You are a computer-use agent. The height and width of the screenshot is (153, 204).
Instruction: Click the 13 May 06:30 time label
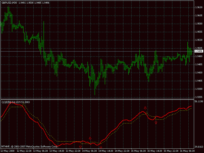tap(40, 151)
